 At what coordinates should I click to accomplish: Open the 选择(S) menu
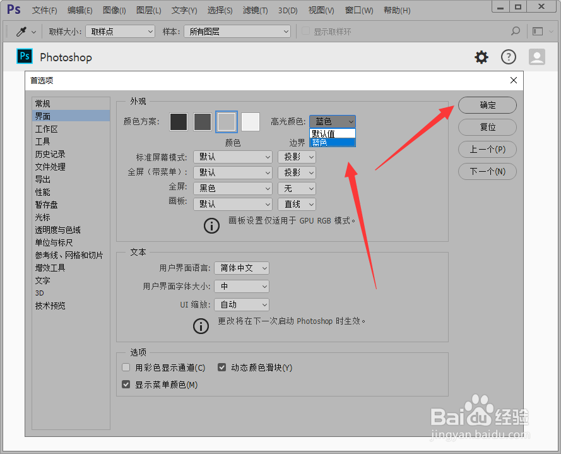click(220, 10)
